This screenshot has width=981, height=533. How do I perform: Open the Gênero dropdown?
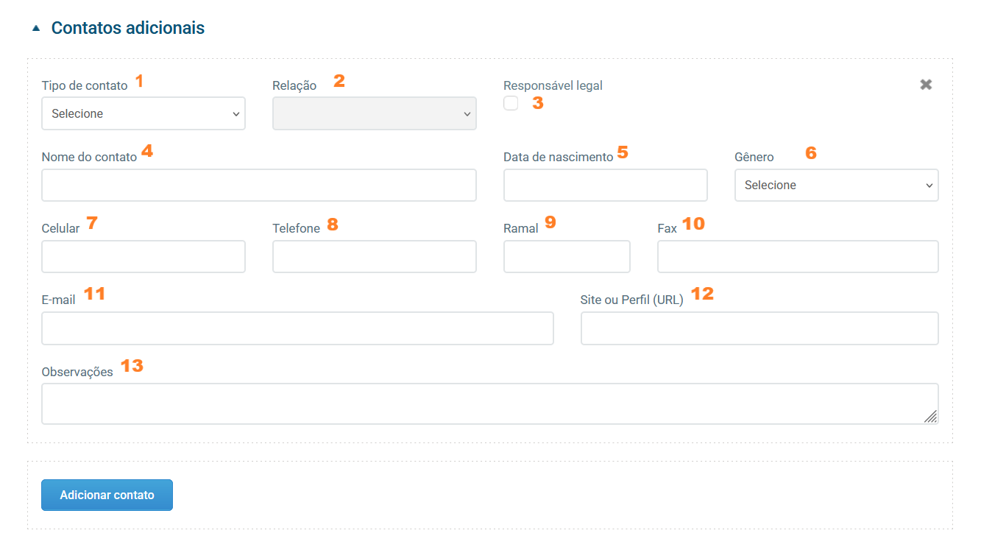coord(837,185)
